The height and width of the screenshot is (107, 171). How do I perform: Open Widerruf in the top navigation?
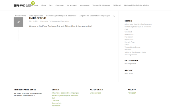pos(117,5)
